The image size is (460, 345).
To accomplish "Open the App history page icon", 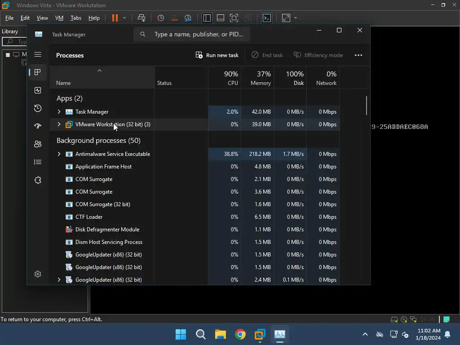I will [x=38, y=108].
